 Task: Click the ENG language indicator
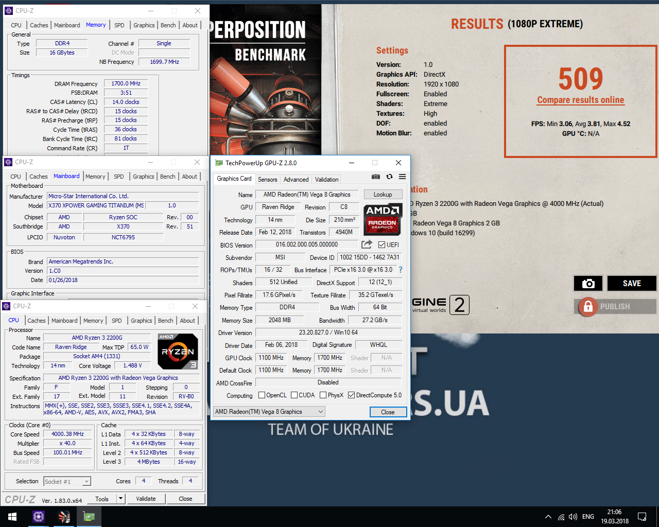pyautogui.click(x=588, y=517)
